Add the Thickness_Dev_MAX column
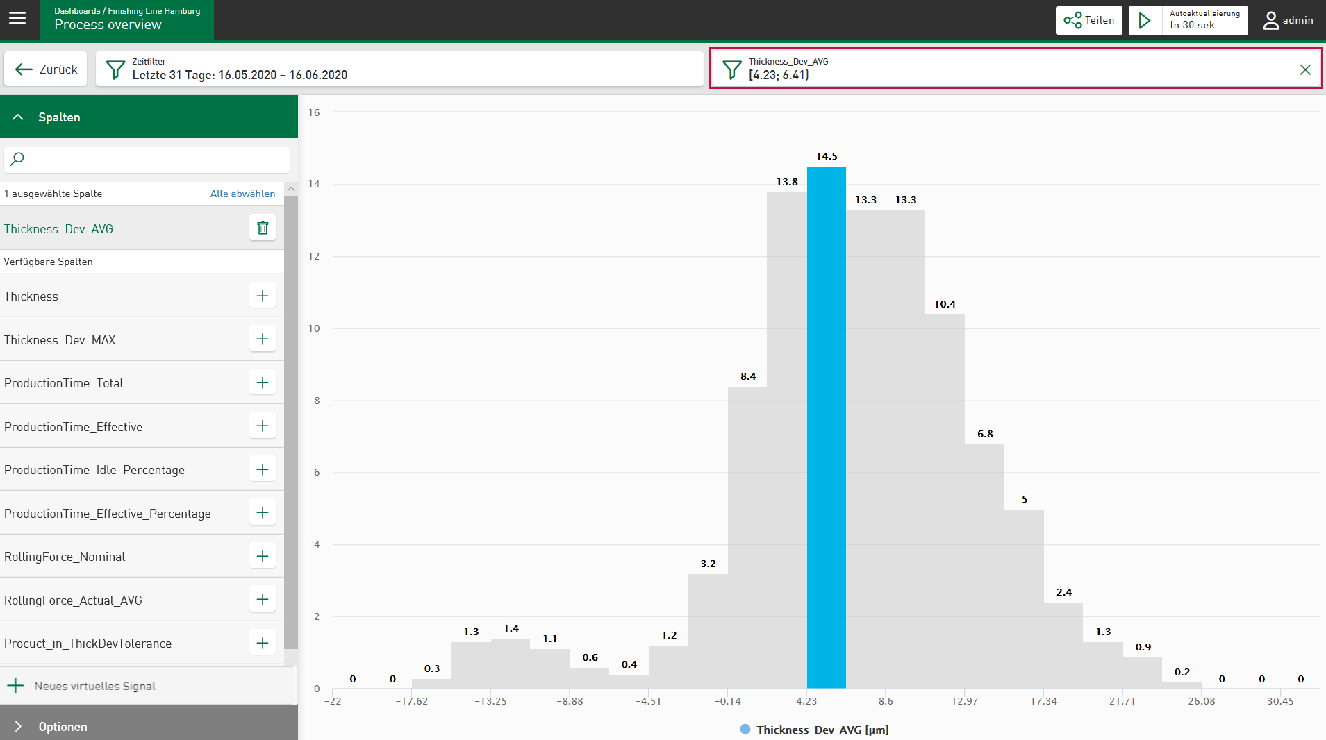 [x=263, y=339]
